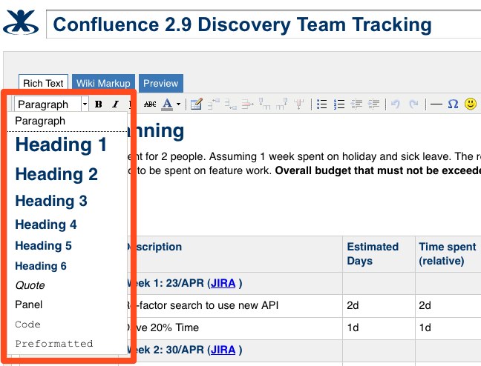
Task: Apply strikethrough with the ABC icon
Action: coord(150,104)
